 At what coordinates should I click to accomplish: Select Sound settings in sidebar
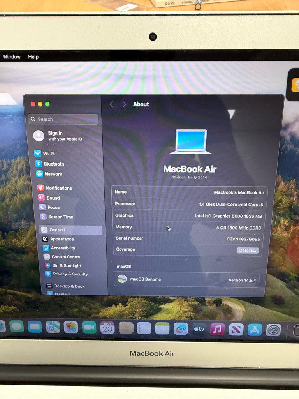coord(53,198)
